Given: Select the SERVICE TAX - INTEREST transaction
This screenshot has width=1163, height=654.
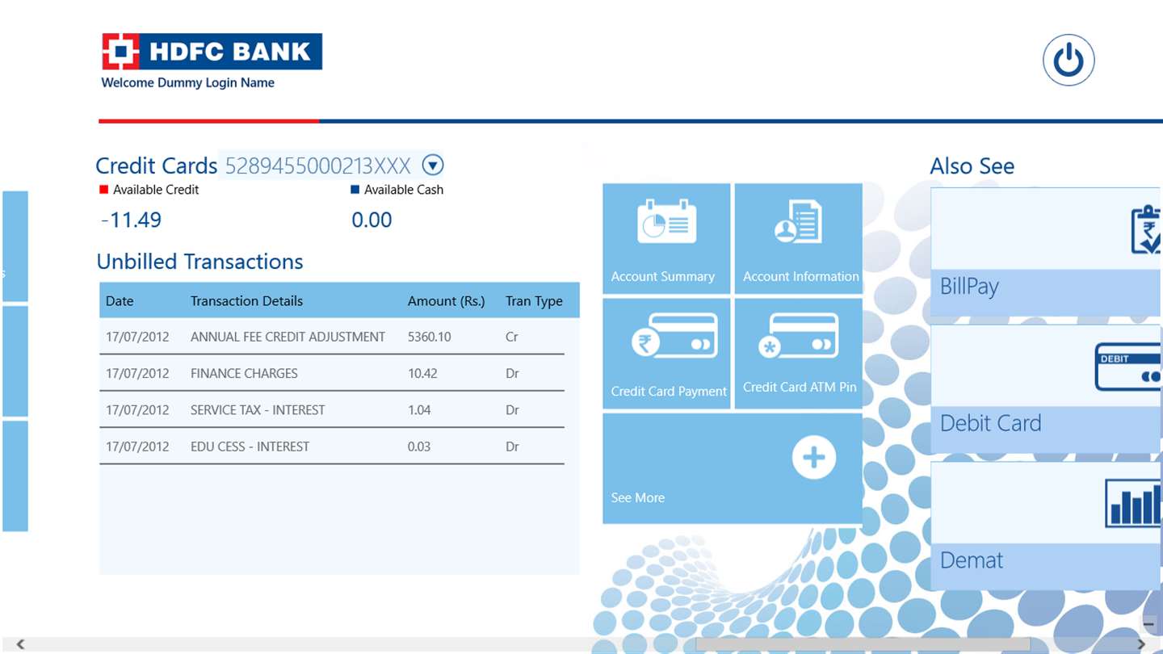Looking at the screenshot, I should pyautogui.click(x=332, y=409).
